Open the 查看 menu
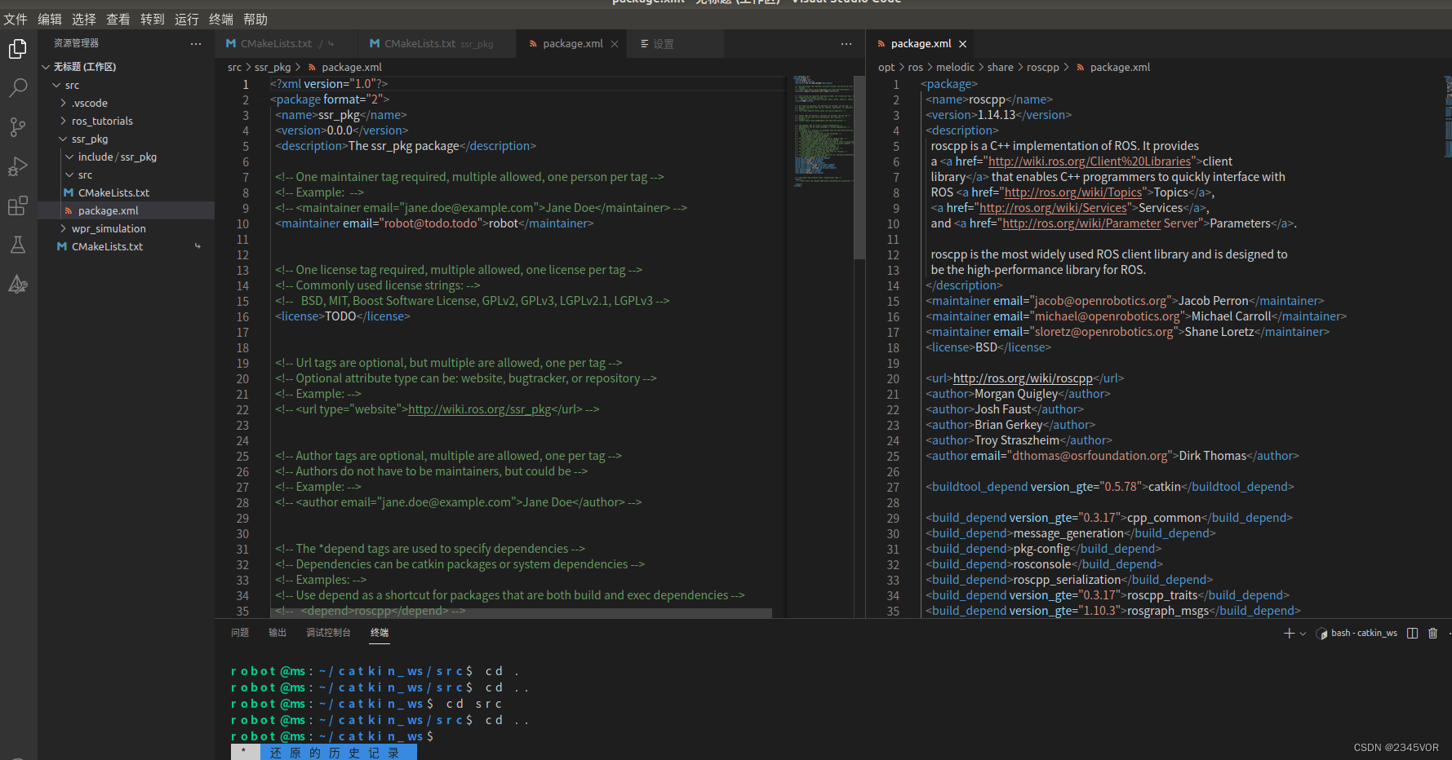 point(118,19)
